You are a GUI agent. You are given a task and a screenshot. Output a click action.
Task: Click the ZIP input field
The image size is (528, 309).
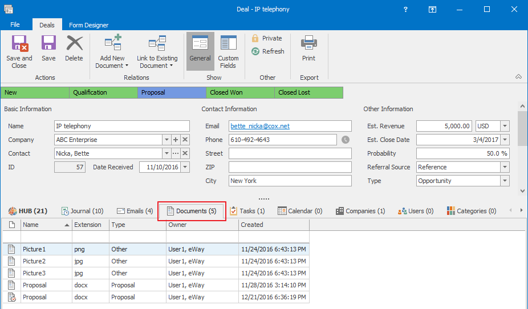click(x=290, y=167)
